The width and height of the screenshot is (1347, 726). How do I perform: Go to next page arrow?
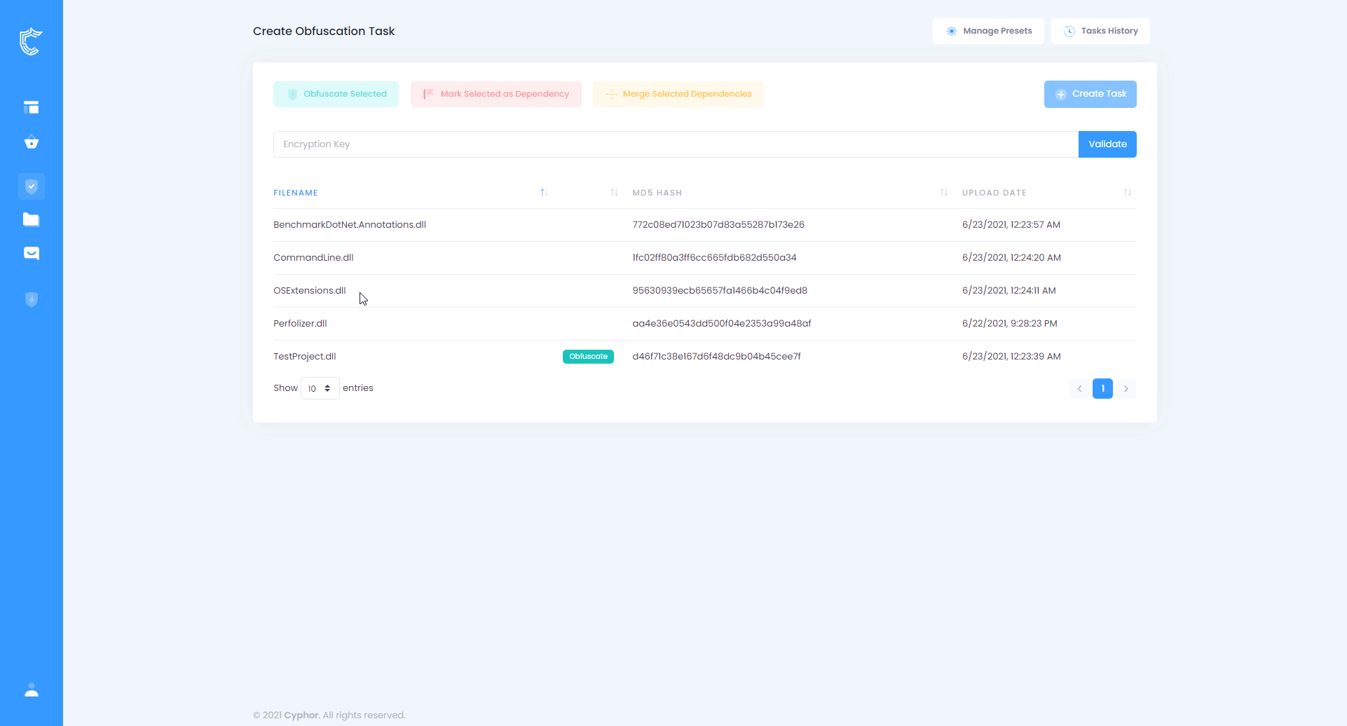(x=1126, y=389)
